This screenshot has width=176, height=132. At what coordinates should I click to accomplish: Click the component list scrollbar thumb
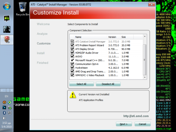point(145,59)
